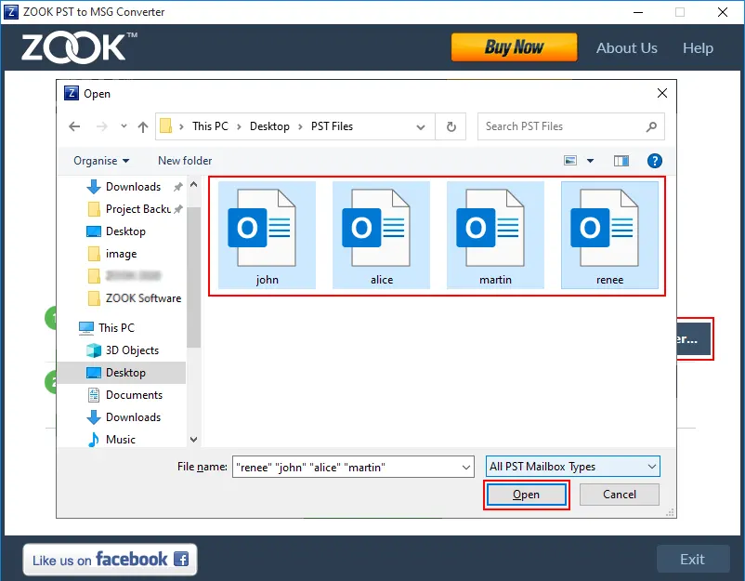This screenshot has height=581, width=745.
Task: Click Exit in ZOOK window
Action: coord(693,559)
